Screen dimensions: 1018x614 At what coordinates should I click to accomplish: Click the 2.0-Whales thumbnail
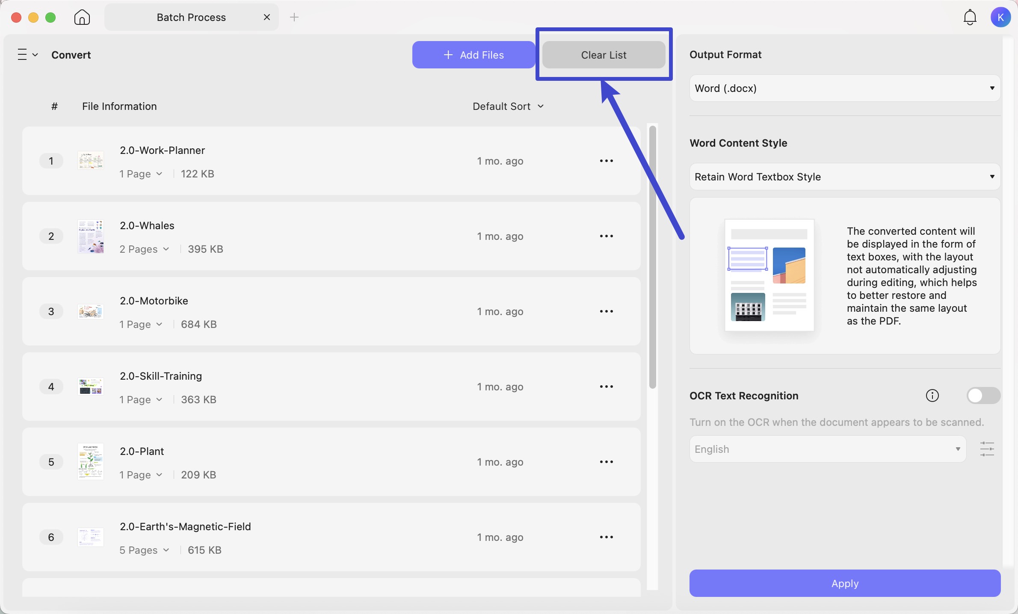[x=91, y=236]
